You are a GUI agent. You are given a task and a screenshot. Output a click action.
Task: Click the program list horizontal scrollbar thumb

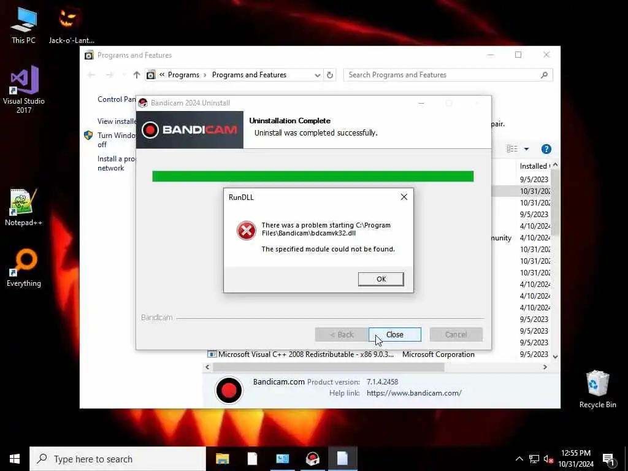click(329, 367)
